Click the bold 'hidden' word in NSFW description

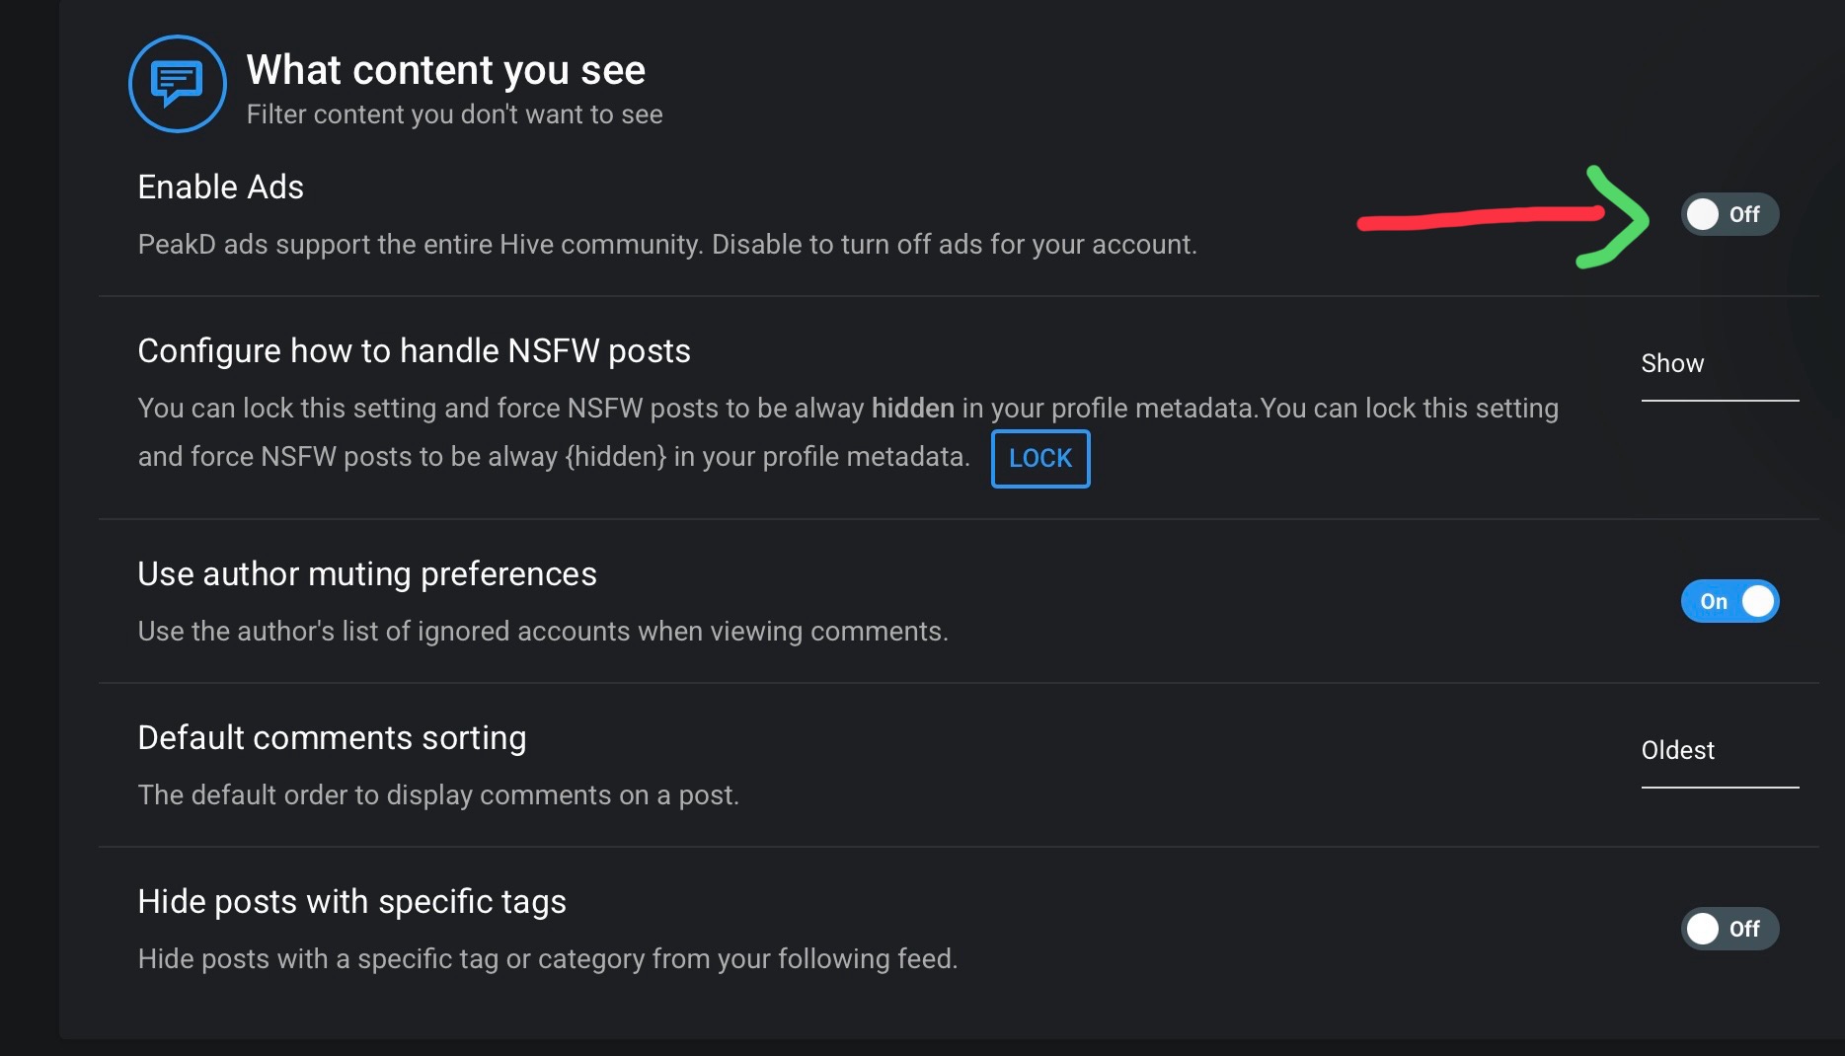[x=912, y=408]
